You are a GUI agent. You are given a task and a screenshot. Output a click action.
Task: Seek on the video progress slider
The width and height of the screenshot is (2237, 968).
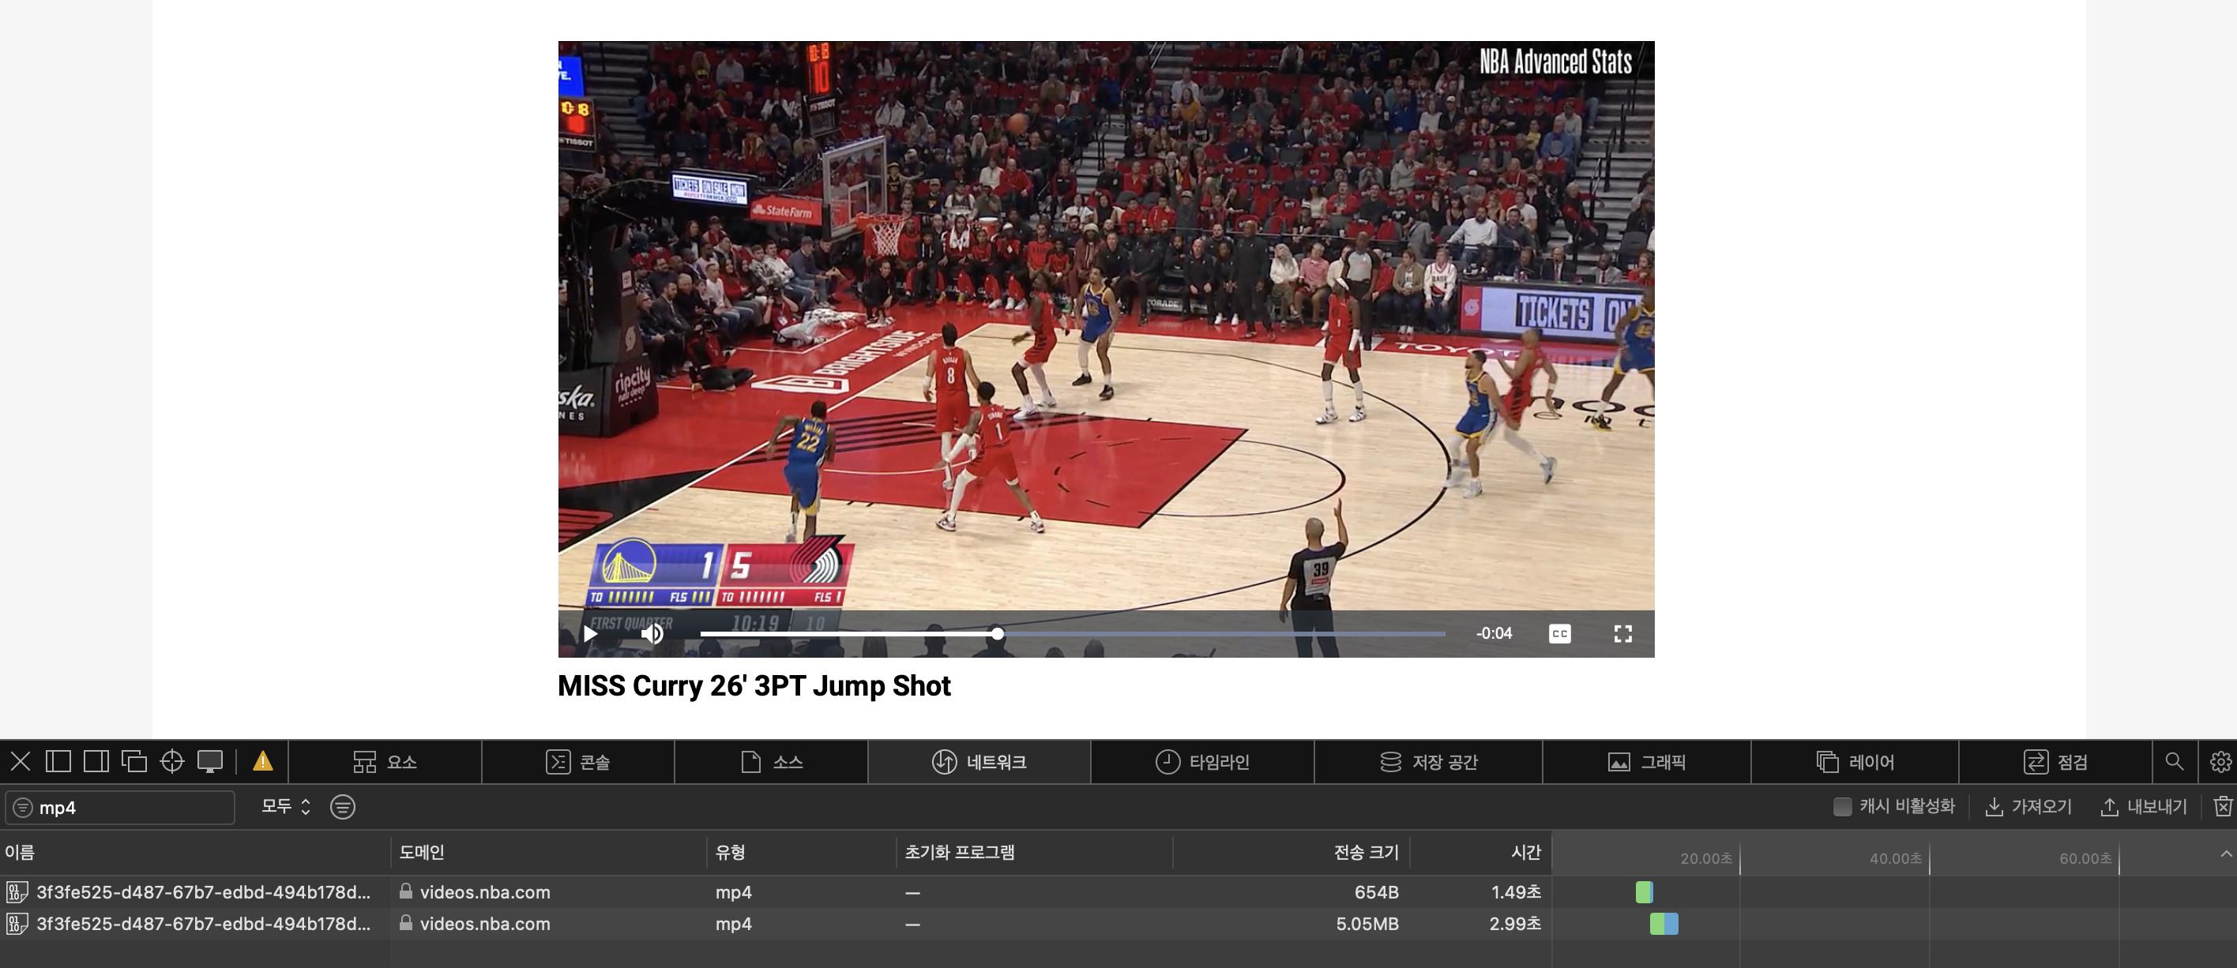coord(1073,634)
